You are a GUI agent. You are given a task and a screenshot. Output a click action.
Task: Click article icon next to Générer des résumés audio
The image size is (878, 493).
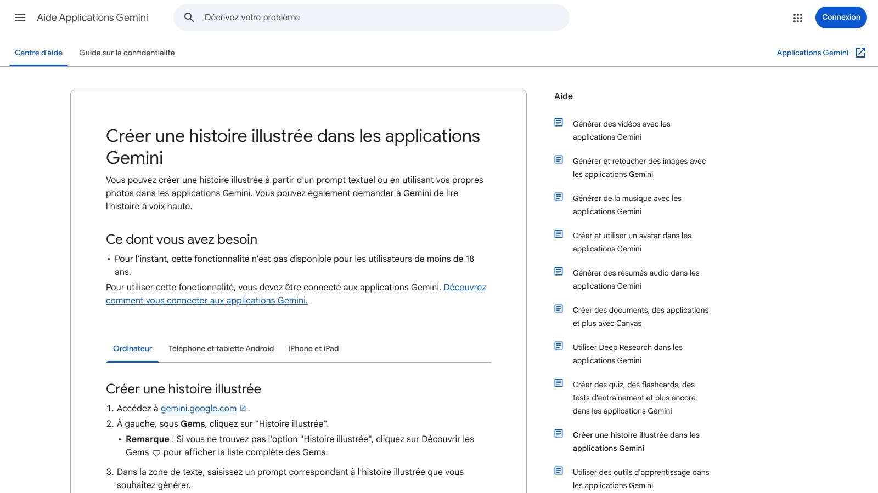pos(559,271)
